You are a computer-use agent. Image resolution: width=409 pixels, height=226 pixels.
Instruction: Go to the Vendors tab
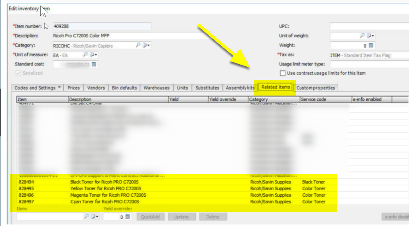[96, 88]
